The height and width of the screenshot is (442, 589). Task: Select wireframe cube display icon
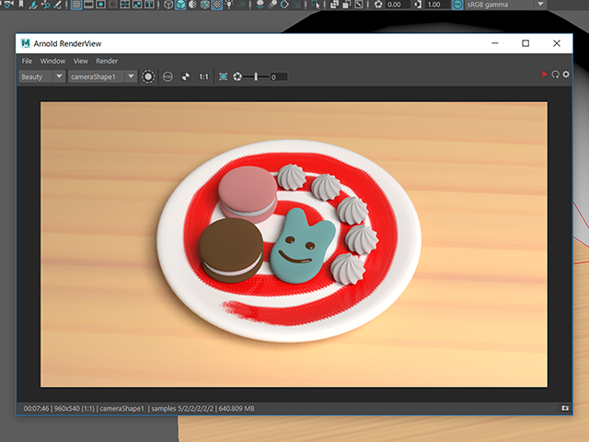point(168,5)
